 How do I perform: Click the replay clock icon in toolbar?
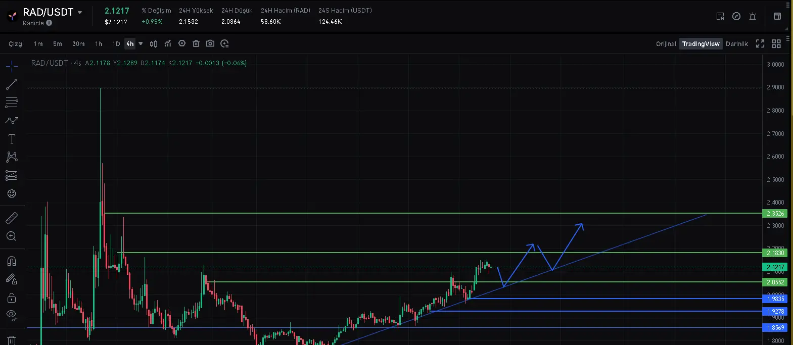coord(225,44)
